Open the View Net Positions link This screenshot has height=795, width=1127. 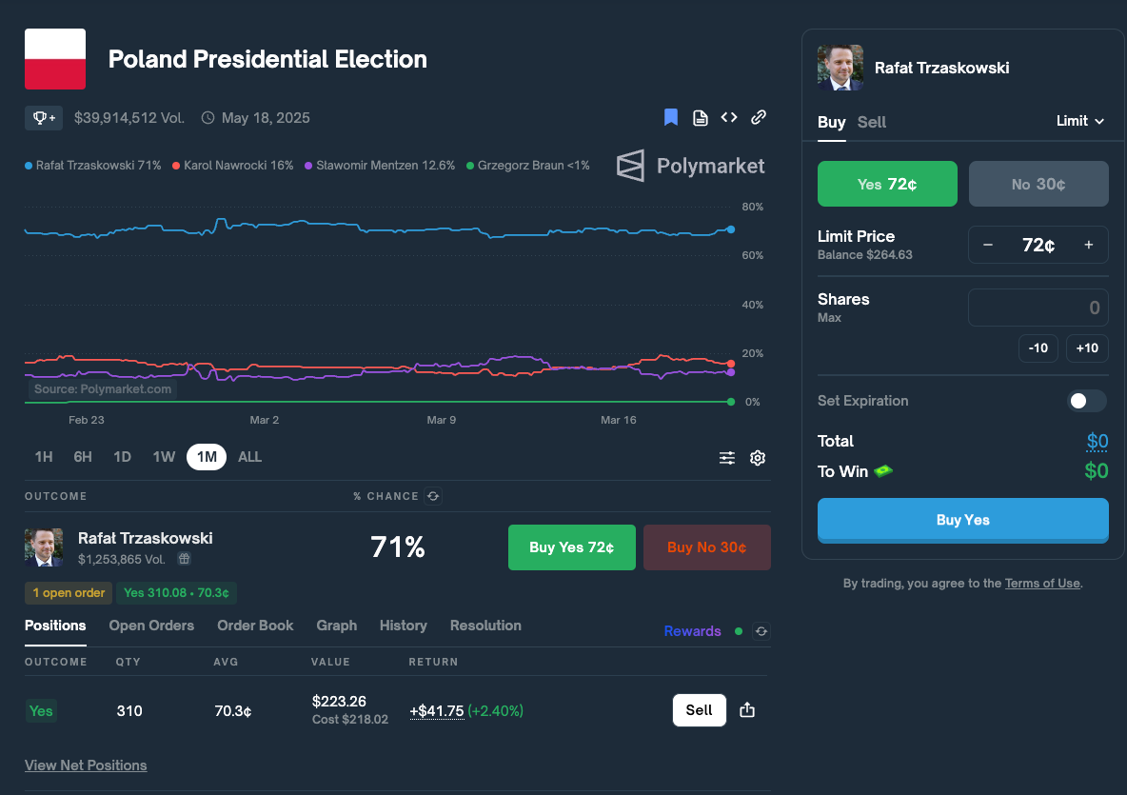86,765
